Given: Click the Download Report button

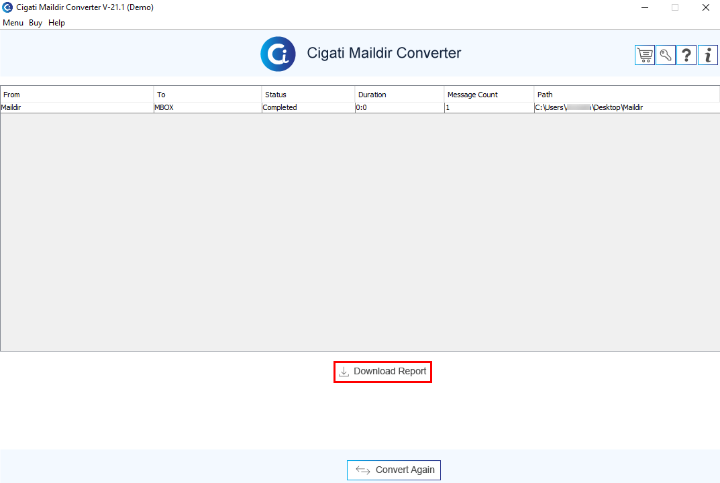Looking at the screenshot, I should click(382, 372).
